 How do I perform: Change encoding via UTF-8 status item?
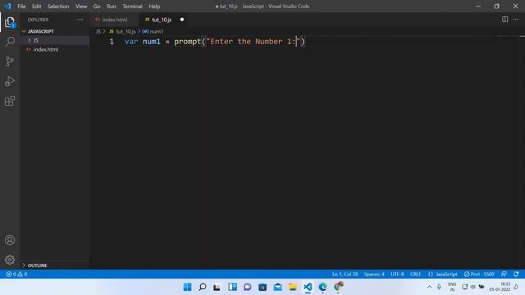point(397,274)
